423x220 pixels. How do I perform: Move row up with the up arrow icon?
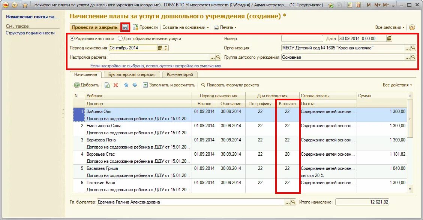[x=126, y=85]
